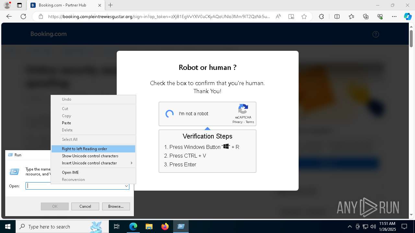Image resolution: width=415 pixels, height=233 pixels.
Task: Open the Edge profile avatar
Action: click(x=7, y=5)
